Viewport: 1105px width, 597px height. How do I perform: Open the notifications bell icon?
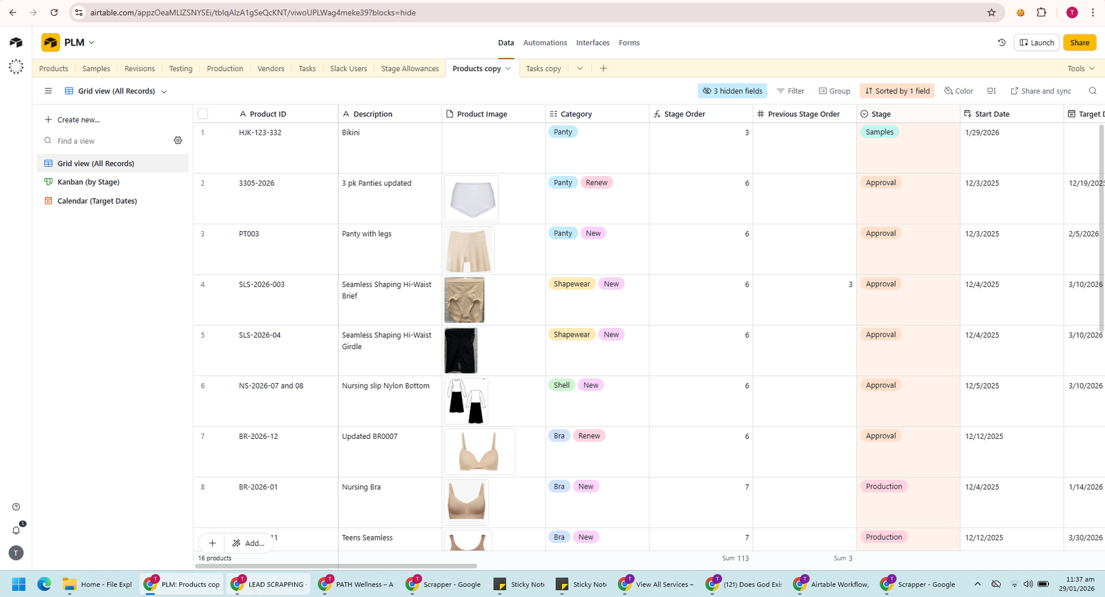pyautogui.click(x=16, y=530)
